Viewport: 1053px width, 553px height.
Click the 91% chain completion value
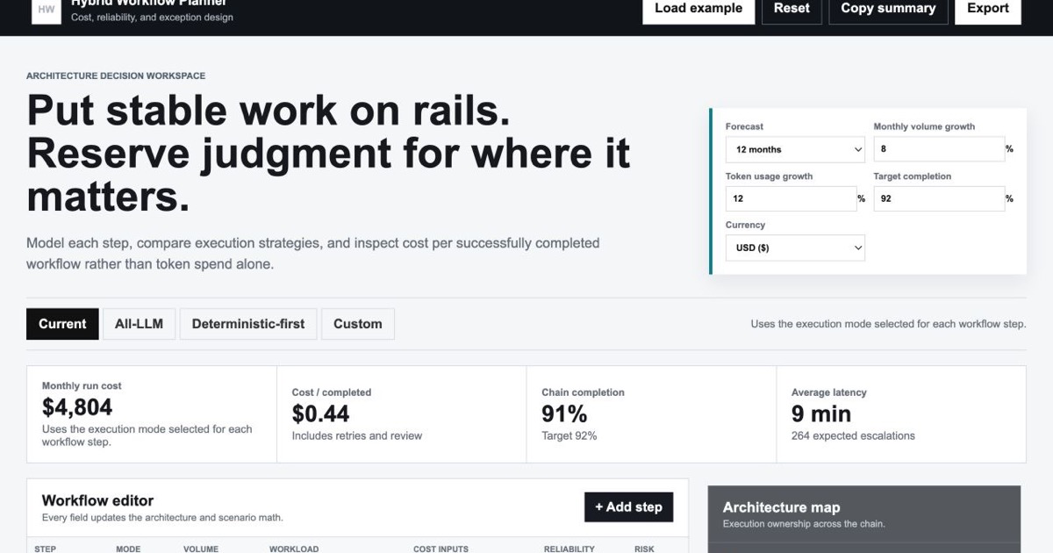click(x=564, y=413)
